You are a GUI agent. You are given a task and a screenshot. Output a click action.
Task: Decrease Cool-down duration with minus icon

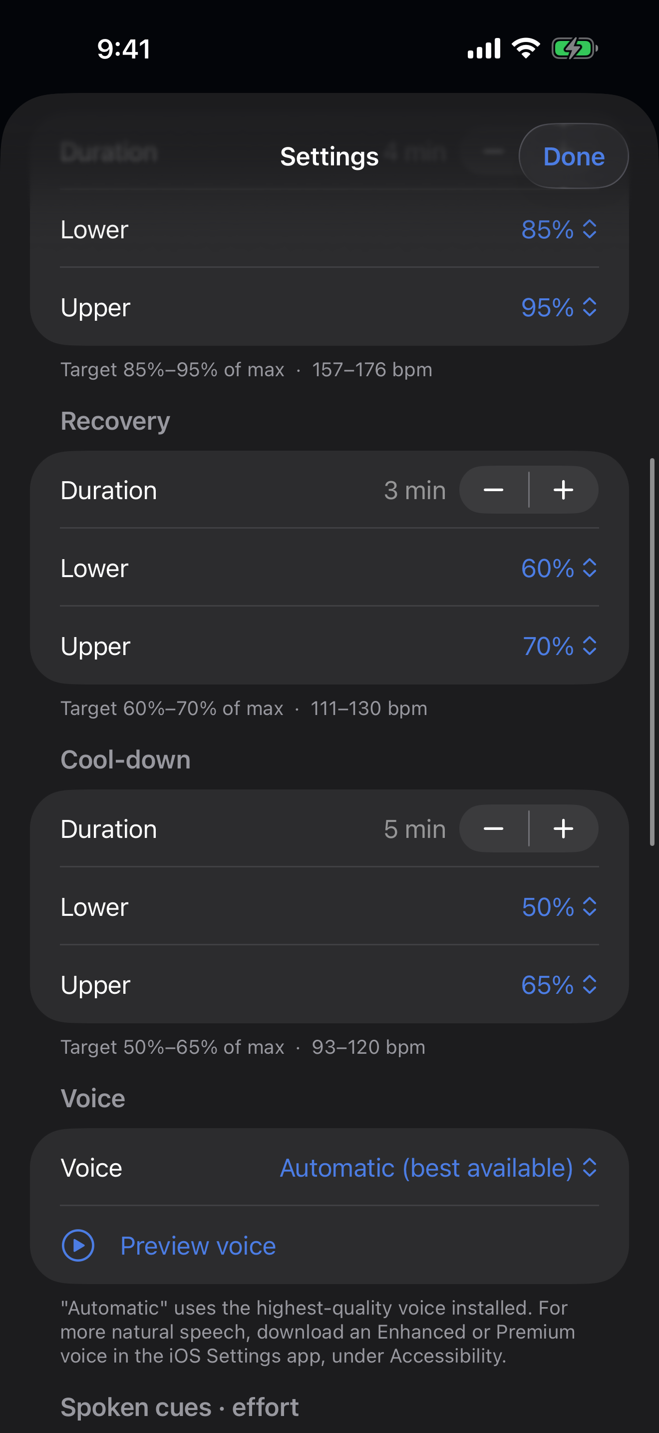[493, 828]
